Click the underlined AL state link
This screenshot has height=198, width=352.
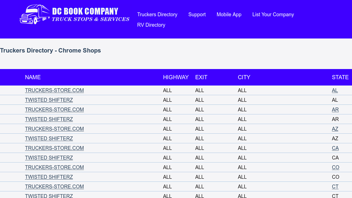pyautogui.click(x=335, y=90)
